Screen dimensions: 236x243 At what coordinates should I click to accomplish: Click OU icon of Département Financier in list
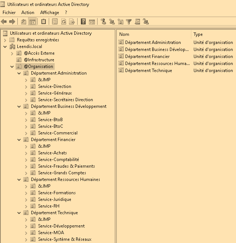[121, 57]
